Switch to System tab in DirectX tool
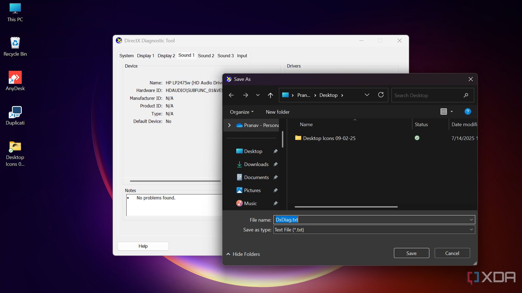 click(126, 56)
